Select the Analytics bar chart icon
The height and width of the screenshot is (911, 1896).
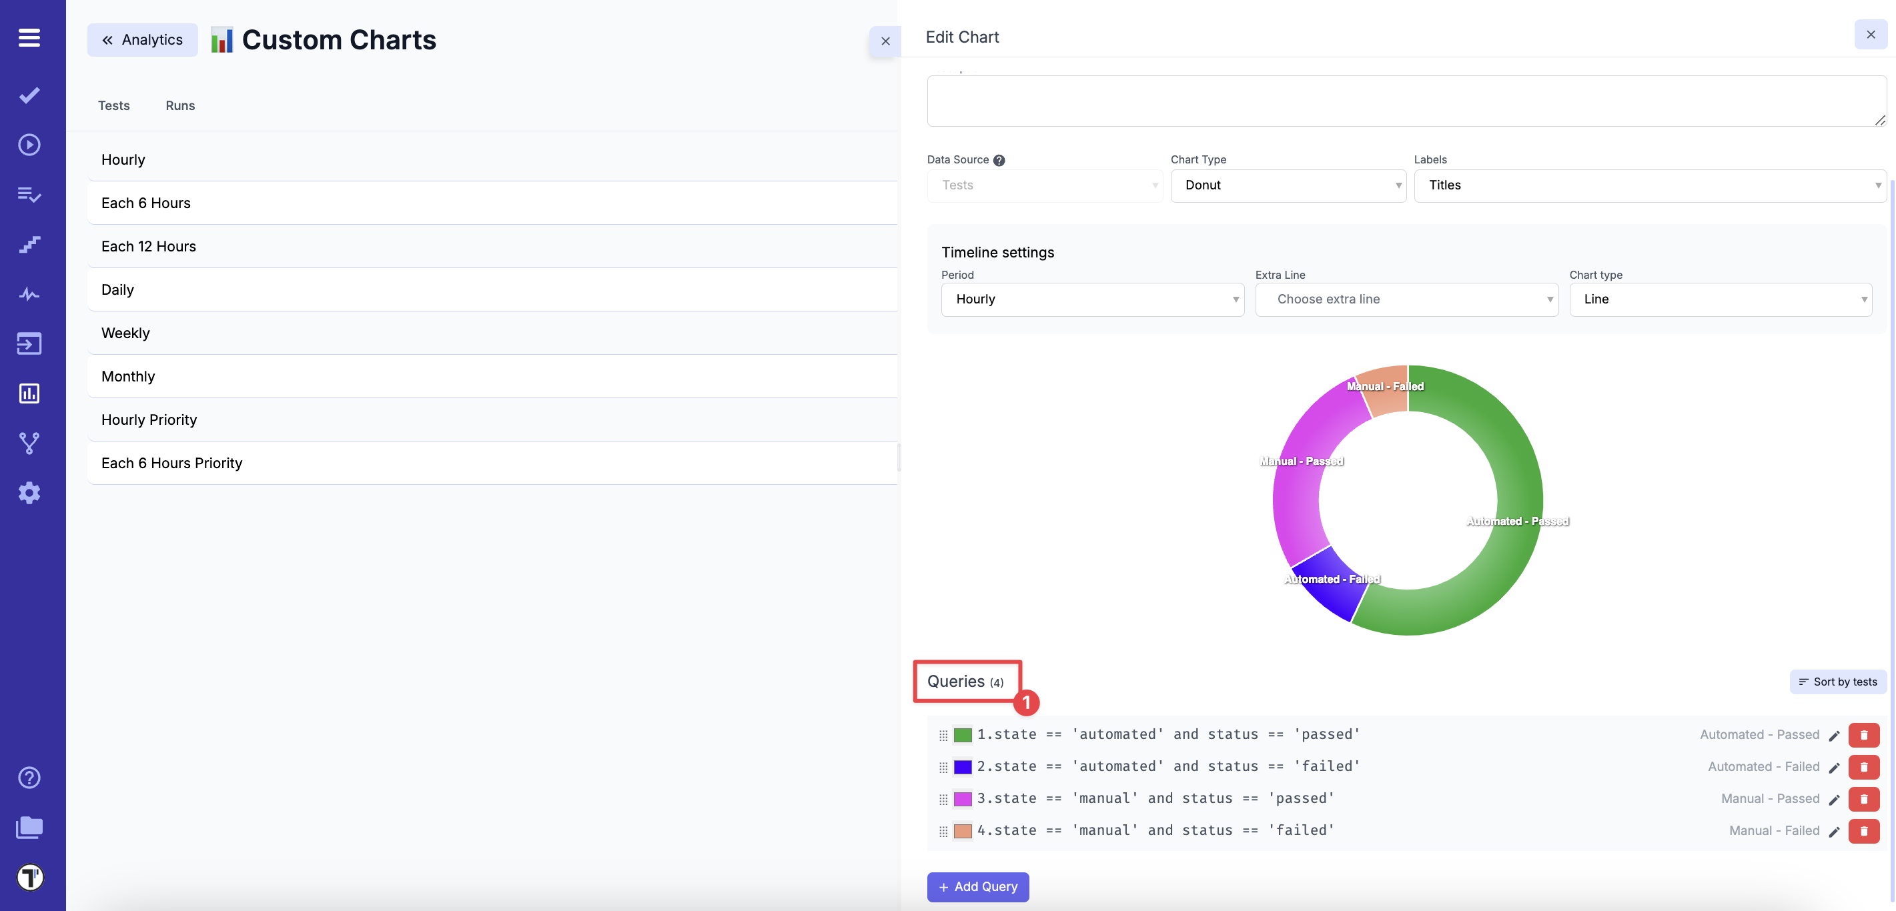click(x=29, y=393)
